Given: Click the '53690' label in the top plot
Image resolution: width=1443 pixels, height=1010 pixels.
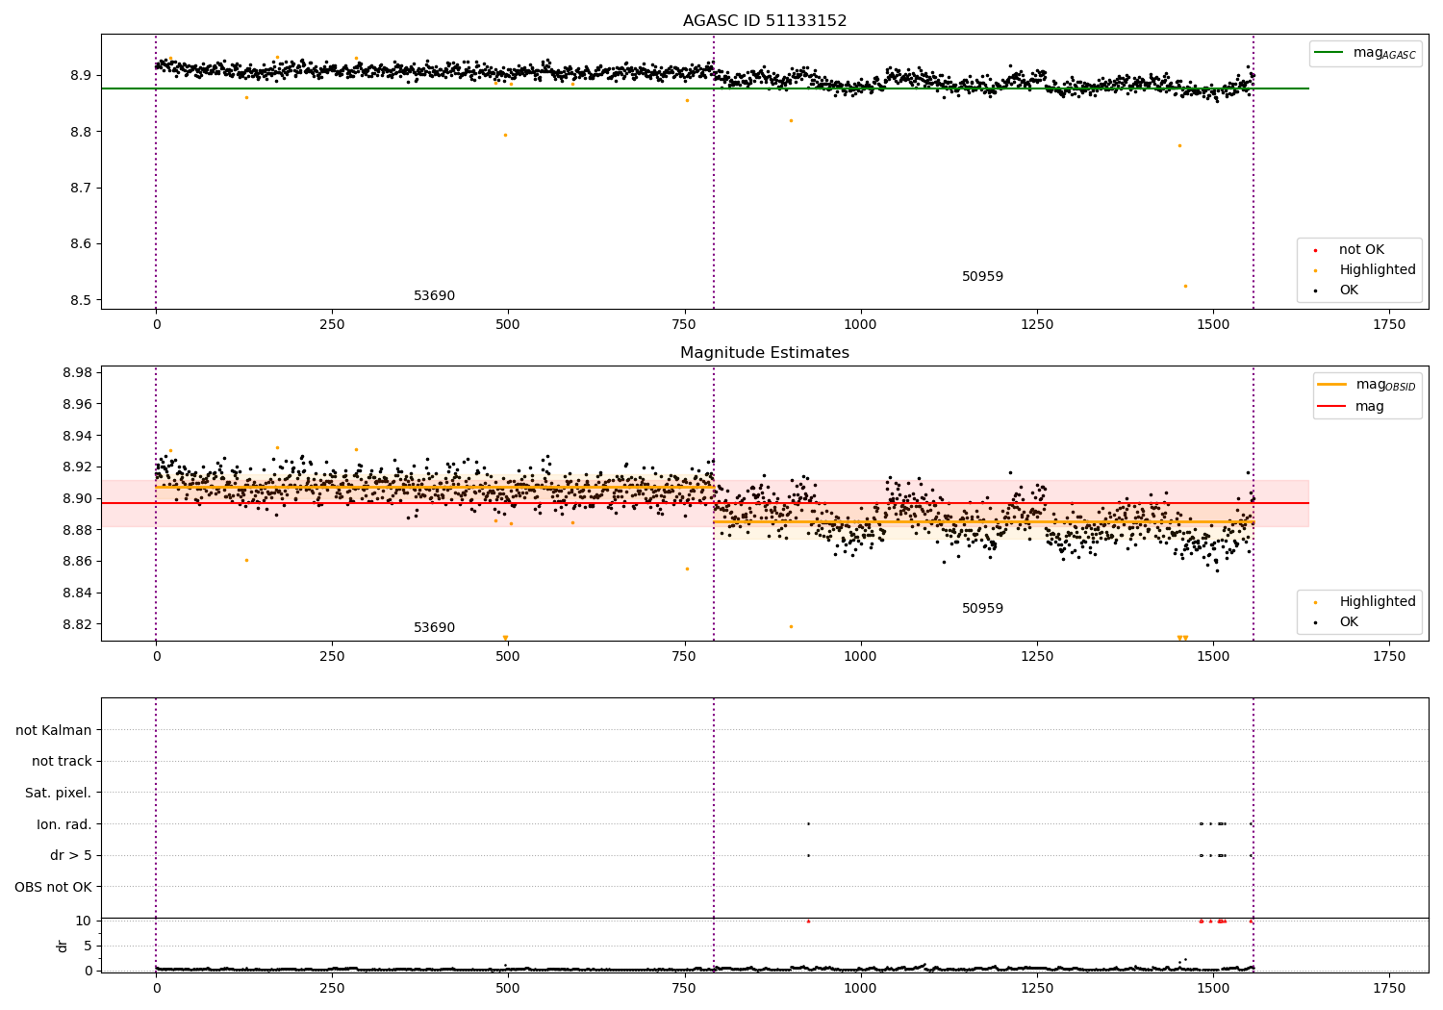Looking at the screenshot, I should 435,296.
